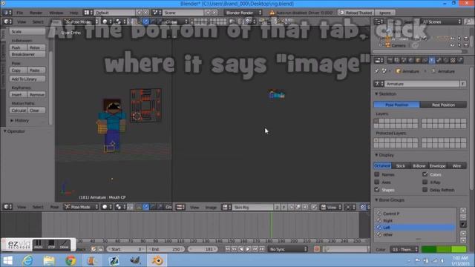Open GIMP from the taskbar

point(135,260)
